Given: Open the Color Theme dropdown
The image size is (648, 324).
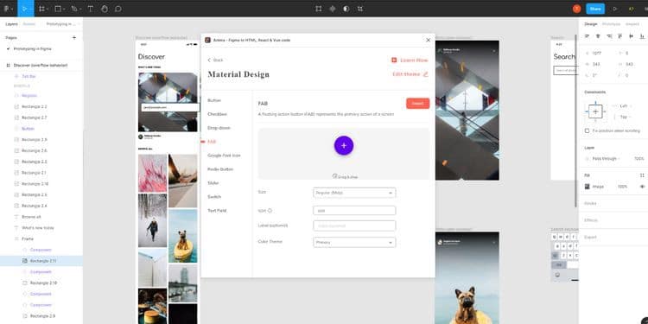Looking at the screenshot, I should coord(354,242).
